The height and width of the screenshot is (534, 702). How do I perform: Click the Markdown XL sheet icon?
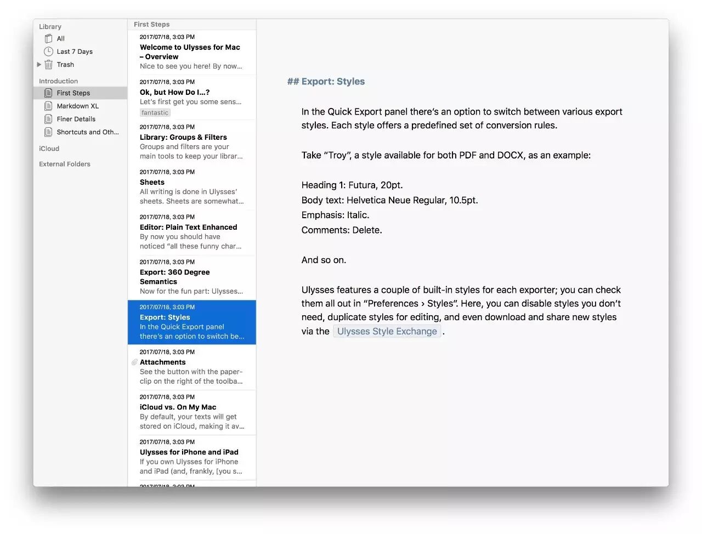click(48, 106)
